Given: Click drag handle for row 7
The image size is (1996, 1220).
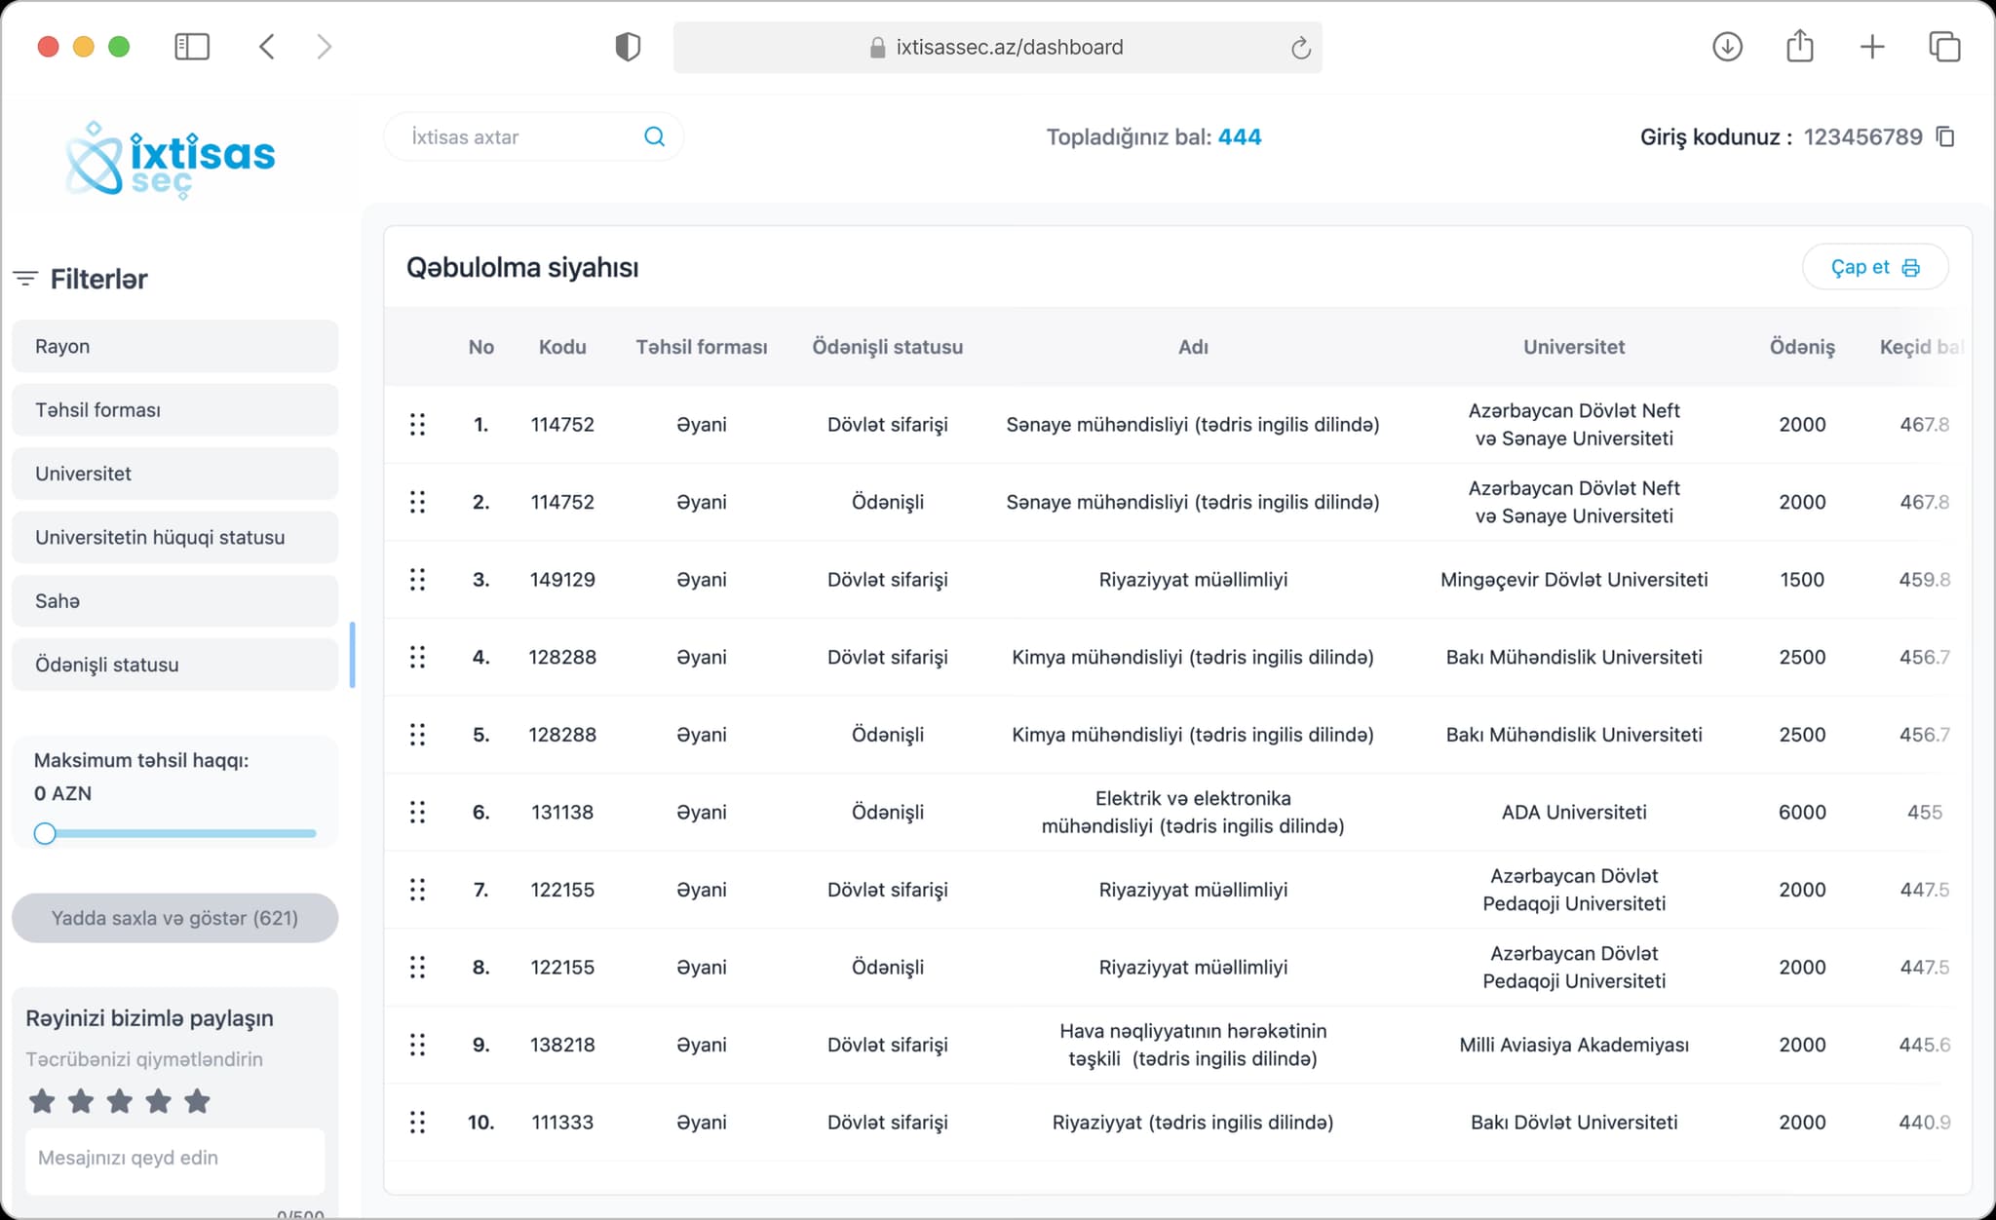Looking at the screenshot, I should pyautogui.click(x=417, y=890).
